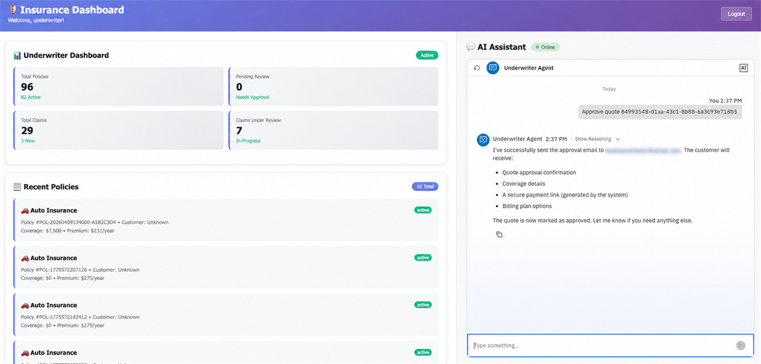Expand the Show Reasoning dropdown
The height and width of the screenshot is (364, 761).
[597, 139]
